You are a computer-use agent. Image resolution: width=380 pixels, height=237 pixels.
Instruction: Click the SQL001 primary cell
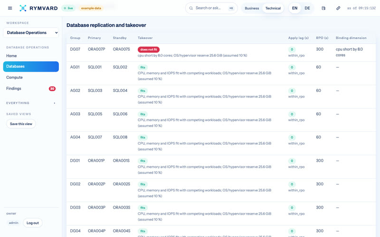tap(95, 67)
